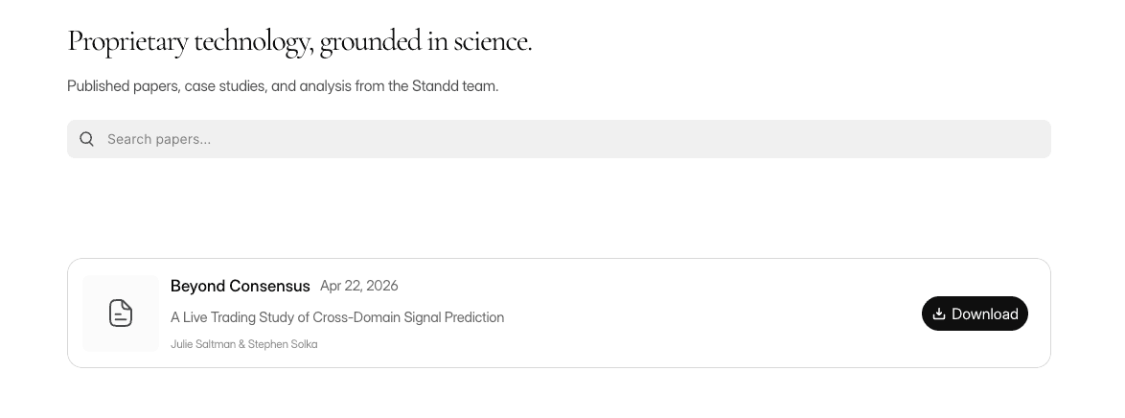The image size is (1125, 418).
Task: Click the Julie Saltman author name
Action: click(x=203, y=344)
